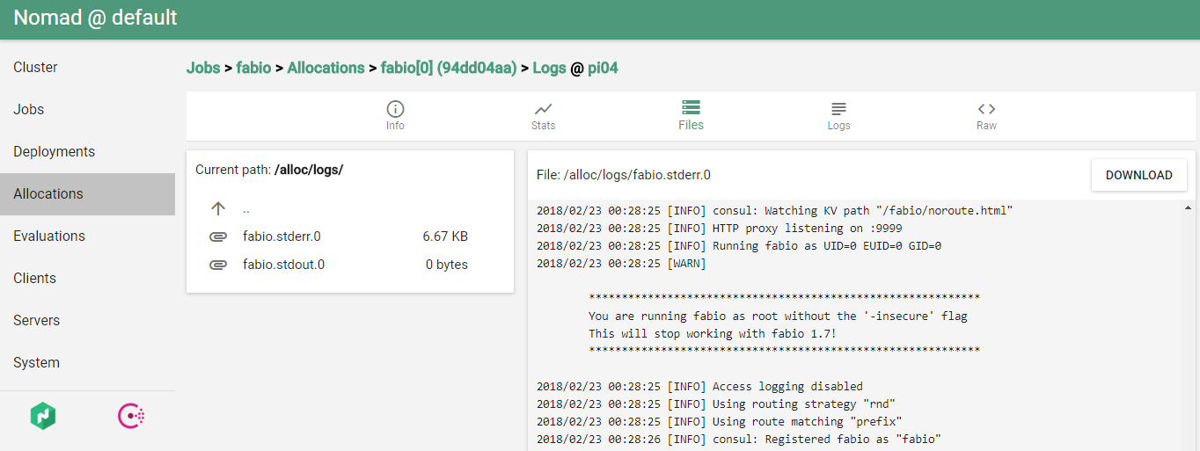
Task: Click the paperclip icon beside fabio.stderr.0
Action: 218,236
